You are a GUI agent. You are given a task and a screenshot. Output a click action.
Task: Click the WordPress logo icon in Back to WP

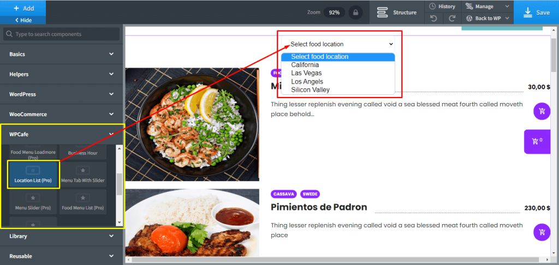click(469, 18)
